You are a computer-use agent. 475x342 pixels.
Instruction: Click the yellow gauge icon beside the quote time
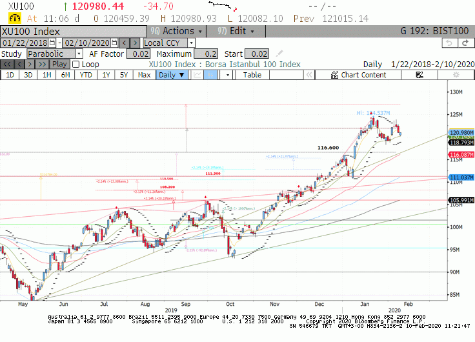click(15, 19)
